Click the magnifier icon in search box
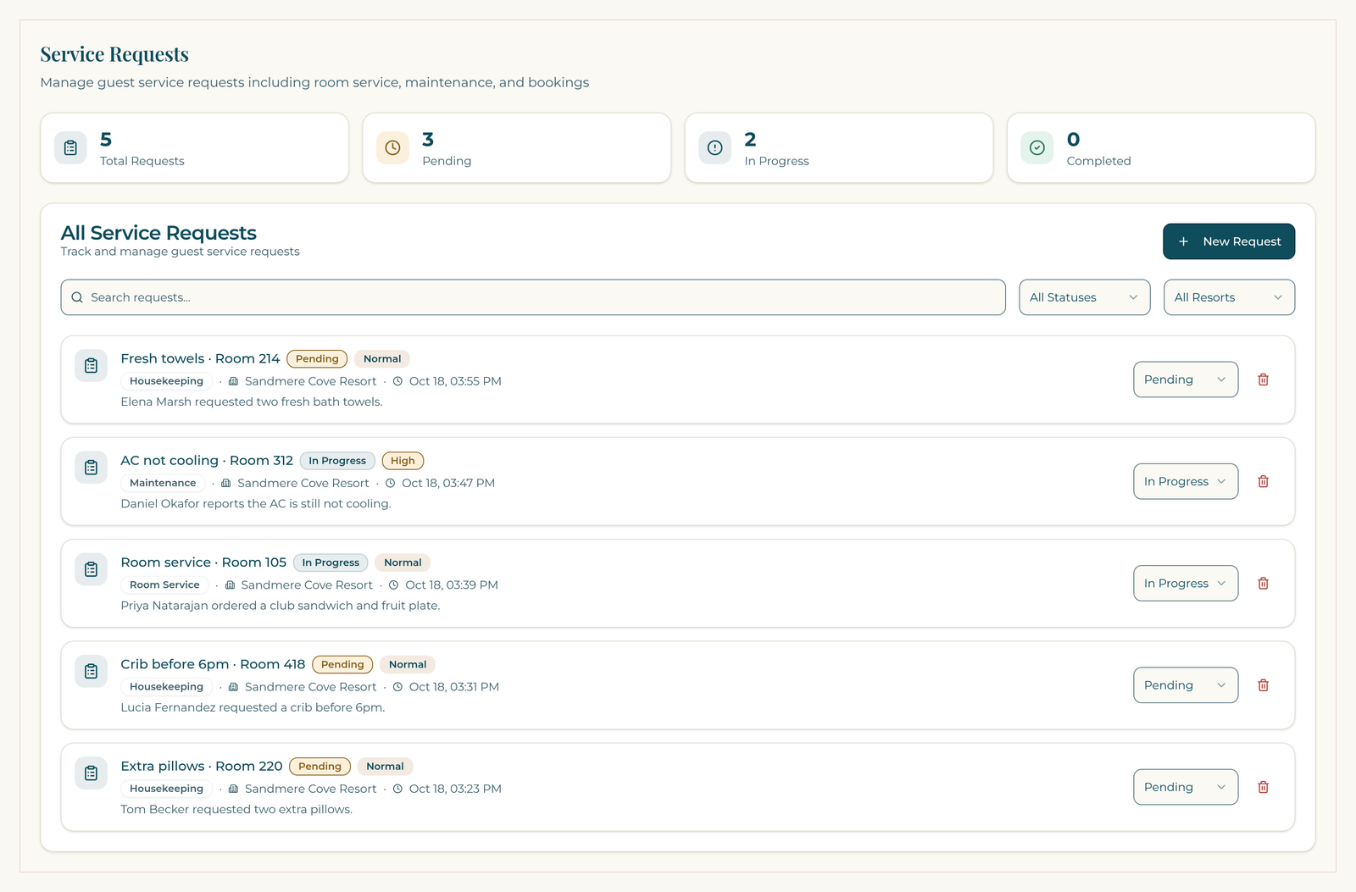 [x=77, y=297]
